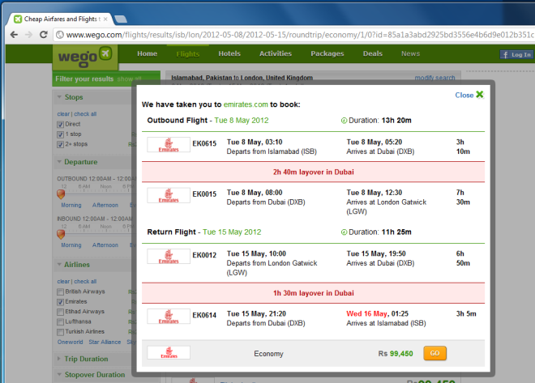Open the News navigation tab
The height and width of the screenshot is (383, 535).
[410, 53]
